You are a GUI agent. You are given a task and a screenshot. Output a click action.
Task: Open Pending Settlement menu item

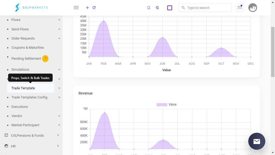[26, 59]
